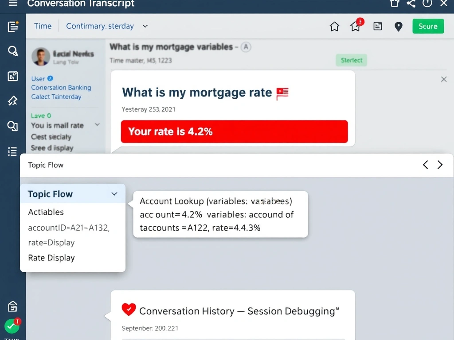Click the Account Lookup variables tooltip
This screenshot has height=340, width=454.
220,214
